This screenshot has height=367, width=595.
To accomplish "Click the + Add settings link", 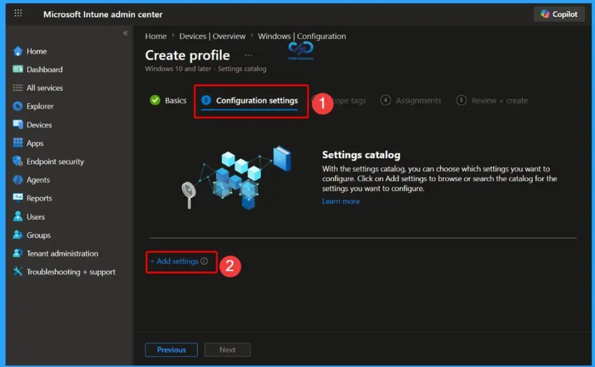I will (x=174, y=261).
